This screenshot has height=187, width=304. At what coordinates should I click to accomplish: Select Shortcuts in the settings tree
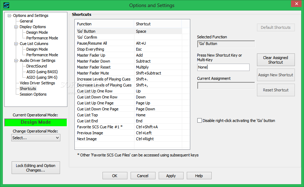tap(28, 89)
